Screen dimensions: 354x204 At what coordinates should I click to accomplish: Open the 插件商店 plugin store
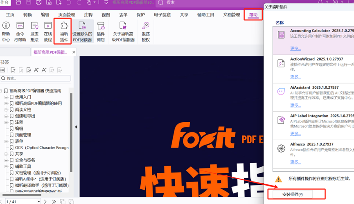(x=101, y=31)
